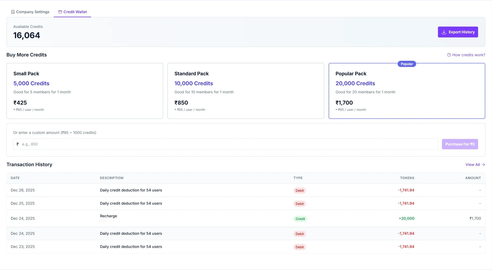Choose the Popular Pack 20,000 Credits card
Screen dimensions: 492x270
click(407, 91)
